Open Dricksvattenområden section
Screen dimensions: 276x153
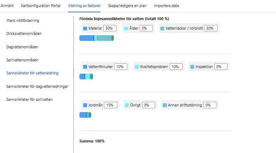[24, 33]
